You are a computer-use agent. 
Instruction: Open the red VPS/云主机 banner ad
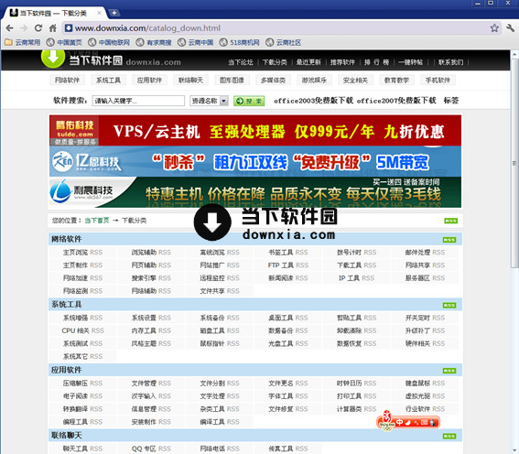pyautogui.click(x=255, y=130)
